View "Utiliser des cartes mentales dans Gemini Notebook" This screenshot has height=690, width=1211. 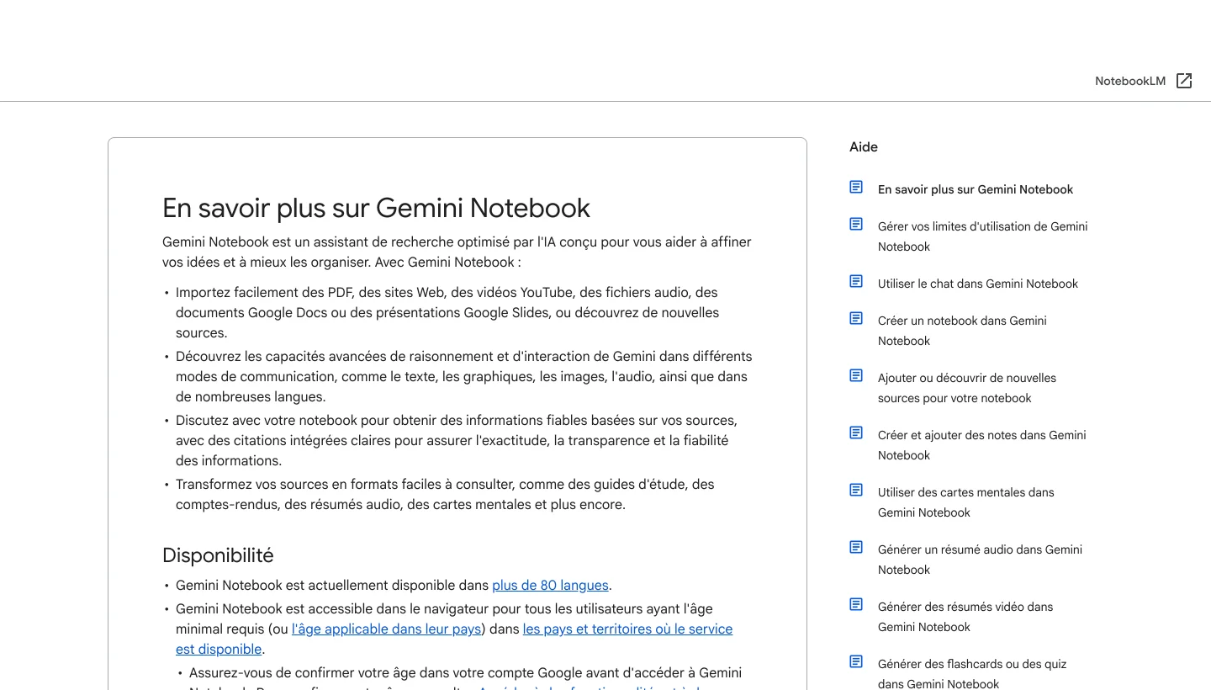(x=966, y=502)
